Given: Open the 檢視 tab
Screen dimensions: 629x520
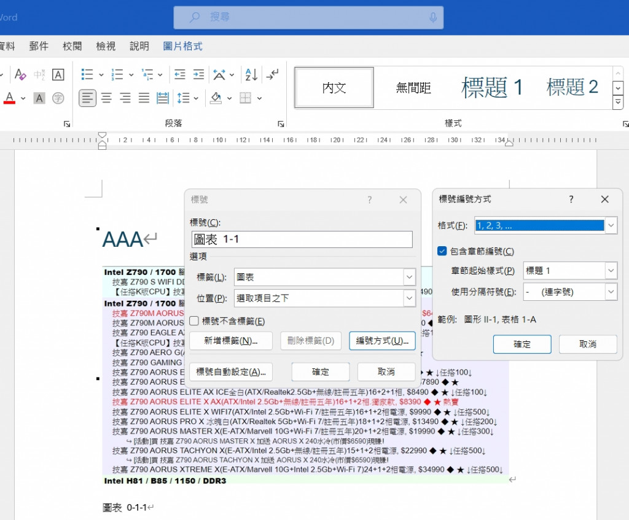Looking at the screenshot, I should pos(106,46).
